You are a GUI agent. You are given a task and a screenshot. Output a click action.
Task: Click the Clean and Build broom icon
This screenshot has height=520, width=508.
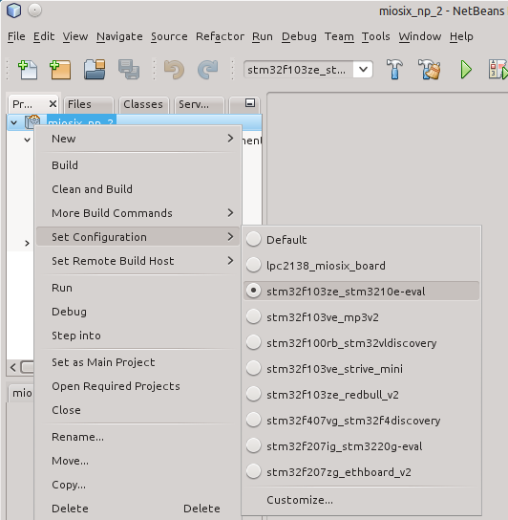pos(430,70)
